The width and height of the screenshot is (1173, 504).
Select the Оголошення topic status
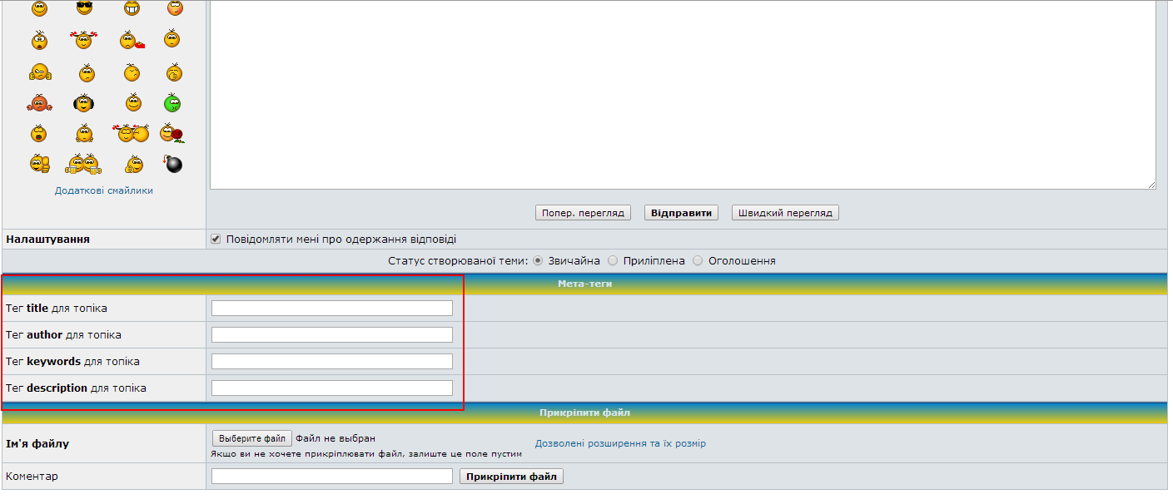tap(698, 260)
